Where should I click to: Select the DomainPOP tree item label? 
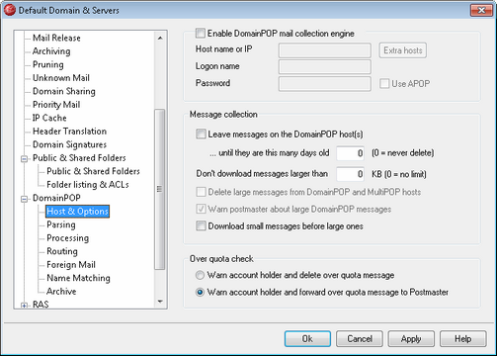(56, 198)
